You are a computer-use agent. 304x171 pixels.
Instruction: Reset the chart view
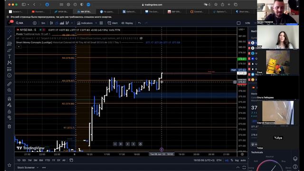click(x=140, y=144)
